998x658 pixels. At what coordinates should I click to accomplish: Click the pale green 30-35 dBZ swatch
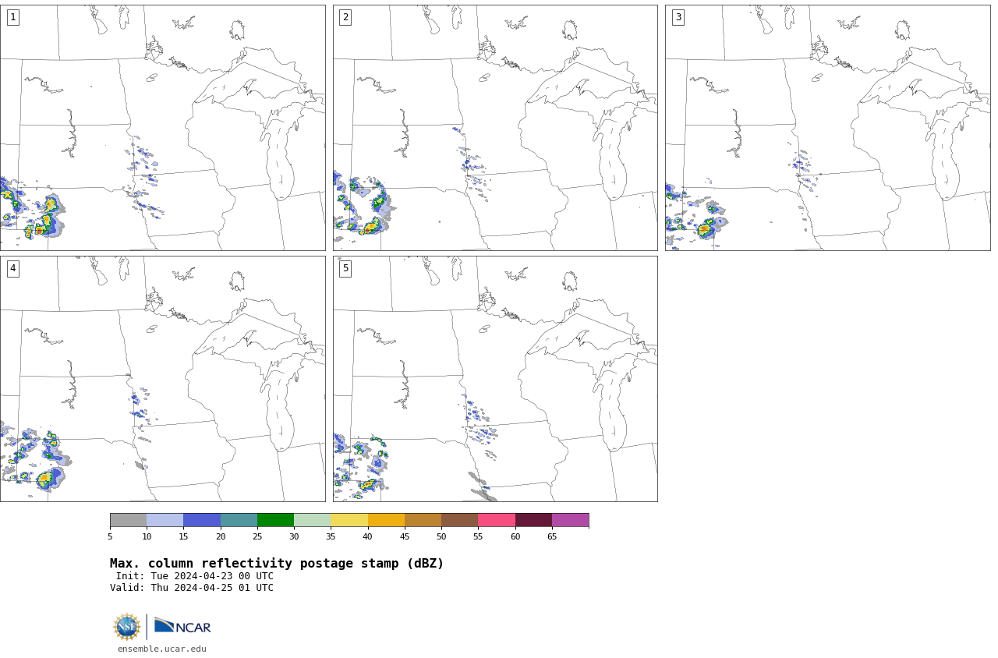[x=313, y=520]
